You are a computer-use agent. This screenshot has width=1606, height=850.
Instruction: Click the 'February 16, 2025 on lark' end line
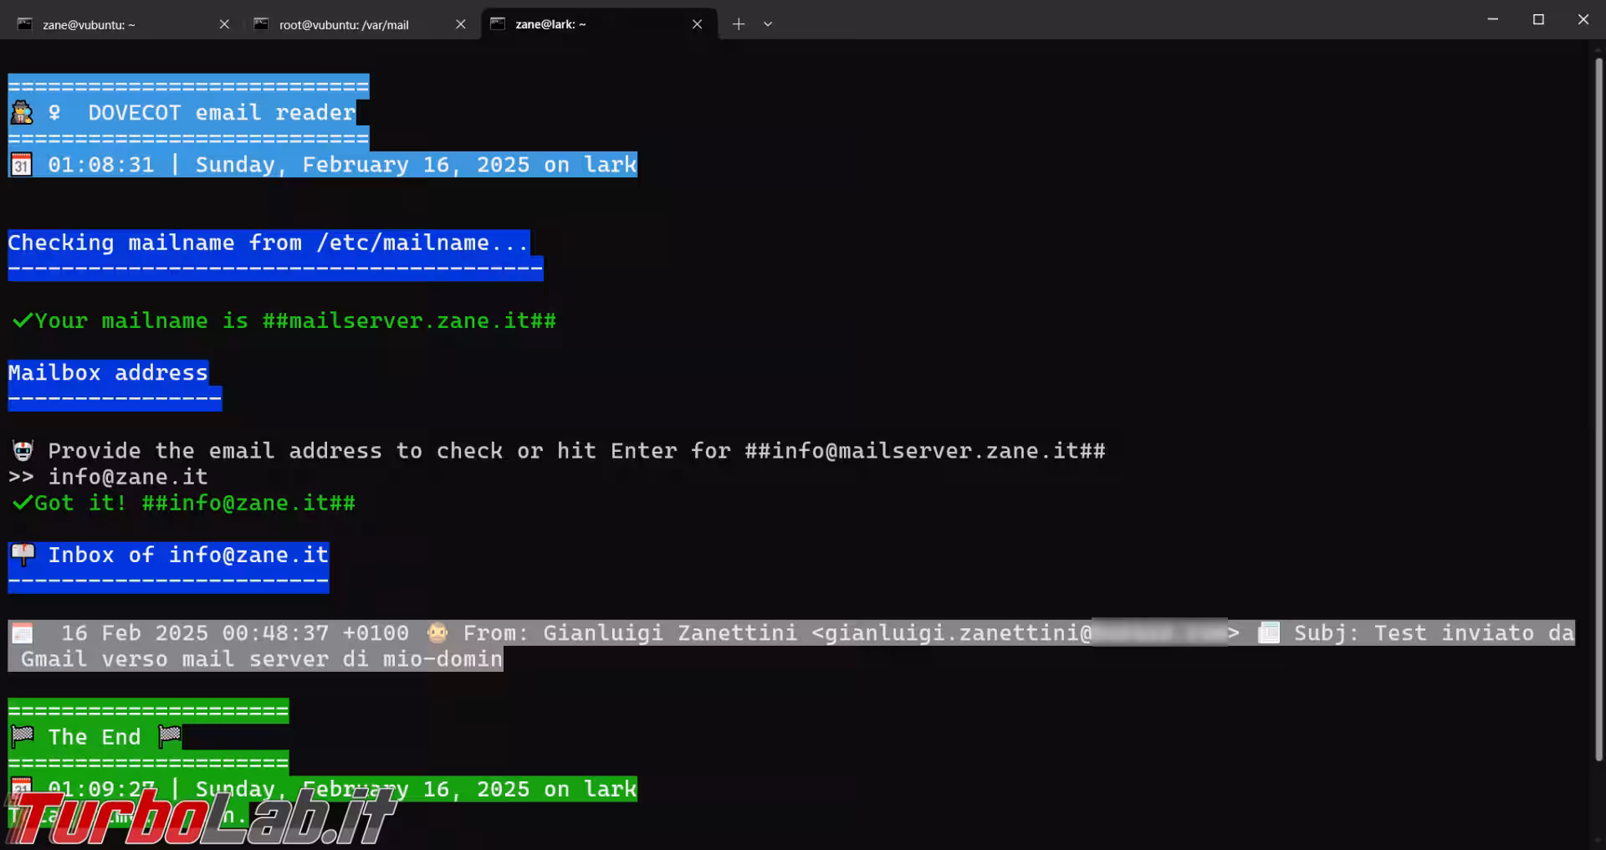(x=469, y=789)
